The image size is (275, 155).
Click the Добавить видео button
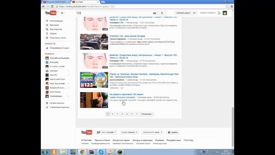[x=183, y=13]
